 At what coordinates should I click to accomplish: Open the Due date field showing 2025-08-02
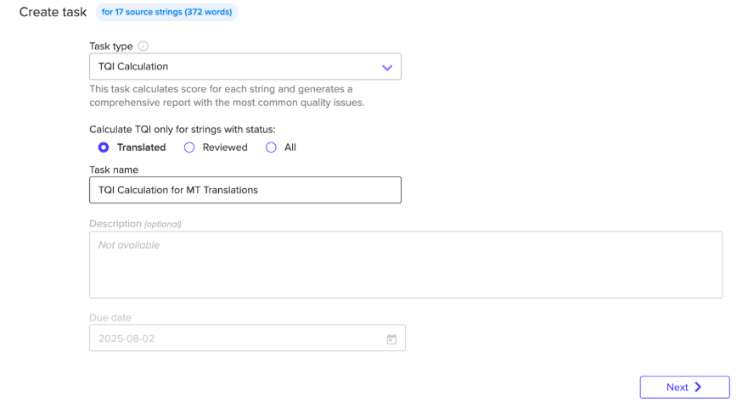click(238, 338)
